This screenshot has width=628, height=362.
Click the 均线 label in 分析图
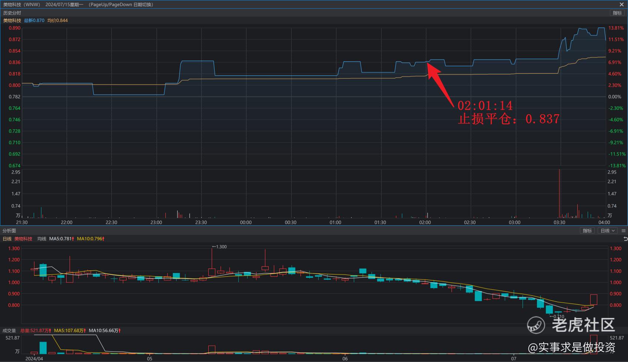coord(42,239)
